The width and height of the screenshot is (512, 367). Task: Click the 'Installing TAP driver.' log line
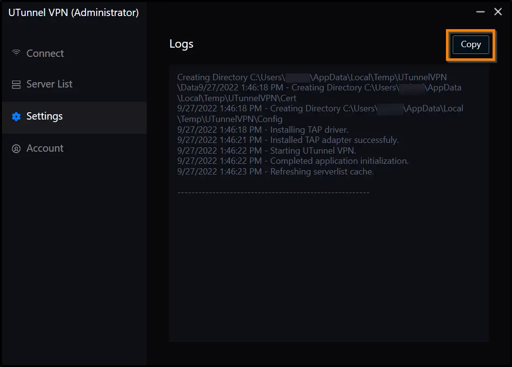tap(263, 130)
